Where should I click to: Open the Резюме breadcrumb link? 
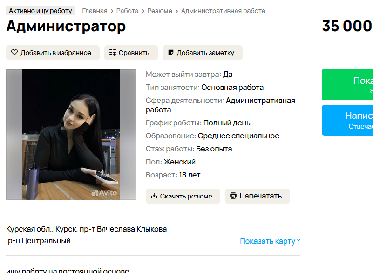(160, 11)
